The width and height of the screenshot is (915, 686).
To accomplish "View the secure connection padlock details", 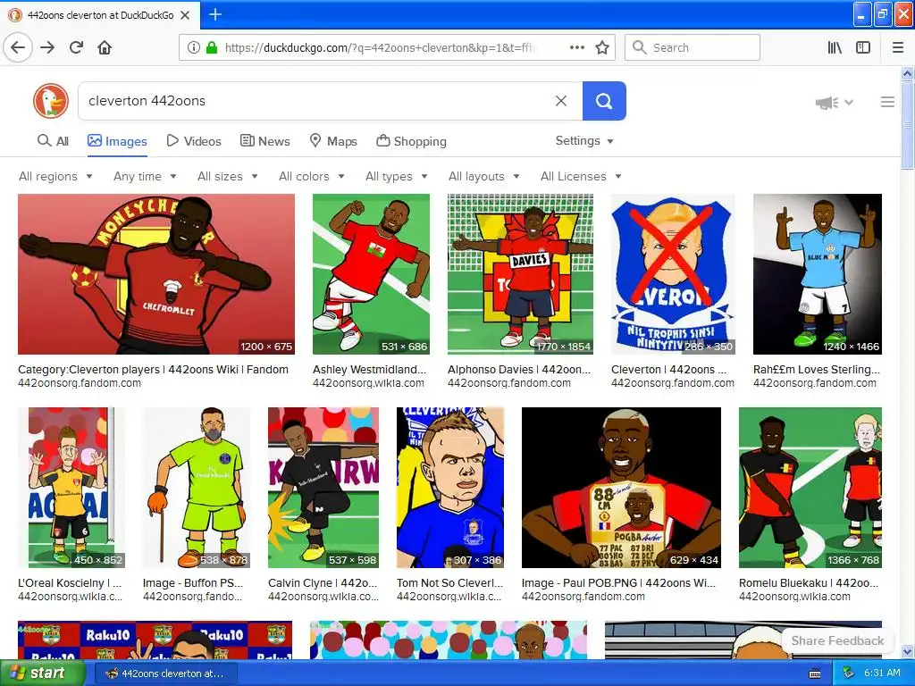I will (x=211, y=47).
